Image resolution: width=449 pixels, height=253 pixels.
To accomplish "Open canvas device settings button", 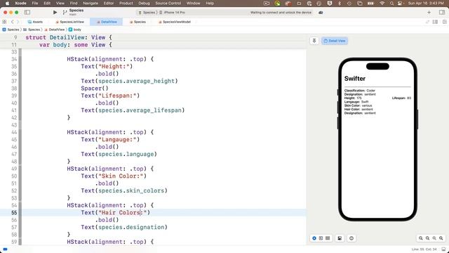I will tap(340, 238).
